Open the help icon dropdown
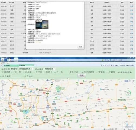 coord(132,65)
